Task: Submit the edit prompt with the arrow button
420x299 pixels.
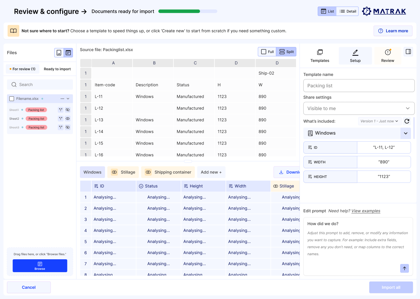Action: [x=405, y=268]
